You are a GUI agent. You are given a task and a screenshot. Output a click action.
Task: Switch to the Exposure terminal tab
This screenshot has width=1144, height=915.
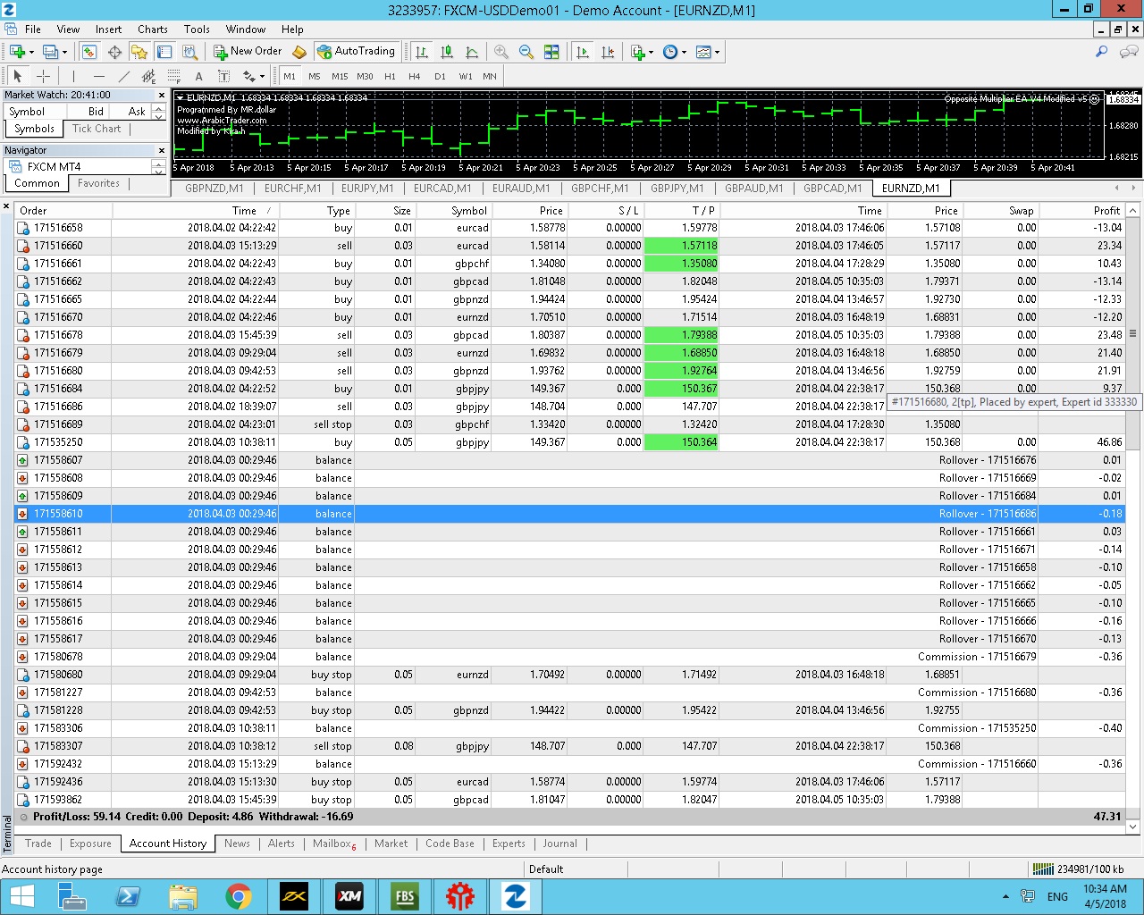[90, 844]
